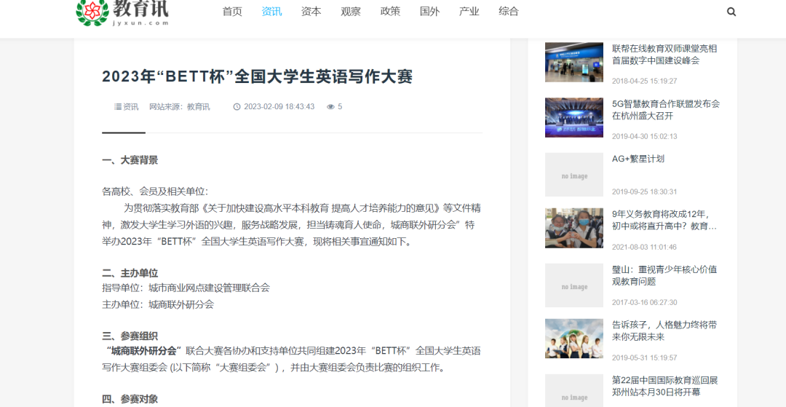786x407 pixels.
Task: Open thumbnail of 联帮在线教育 article
Action: [574, 62]
